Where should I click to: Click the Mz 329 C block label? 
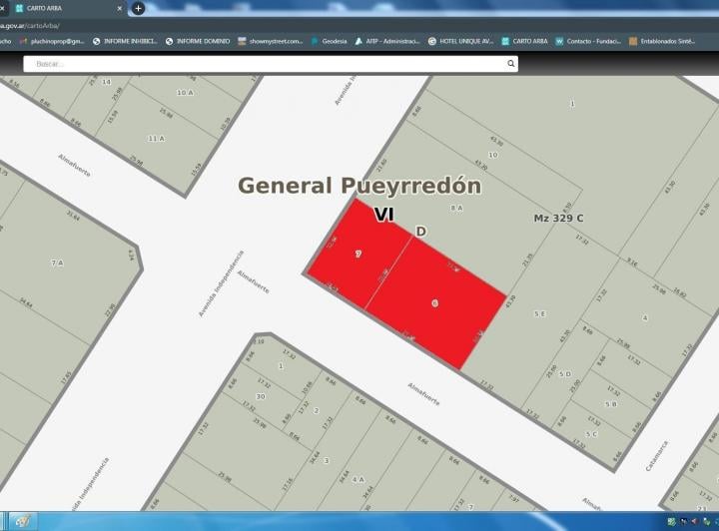[x=558, y=218]
